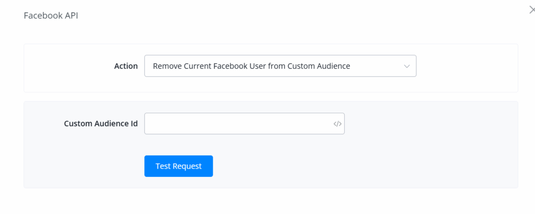Screen dimensions: 535x214
Task: Place cursor in the empty audience ID textbox
Action: pos(238,124)
